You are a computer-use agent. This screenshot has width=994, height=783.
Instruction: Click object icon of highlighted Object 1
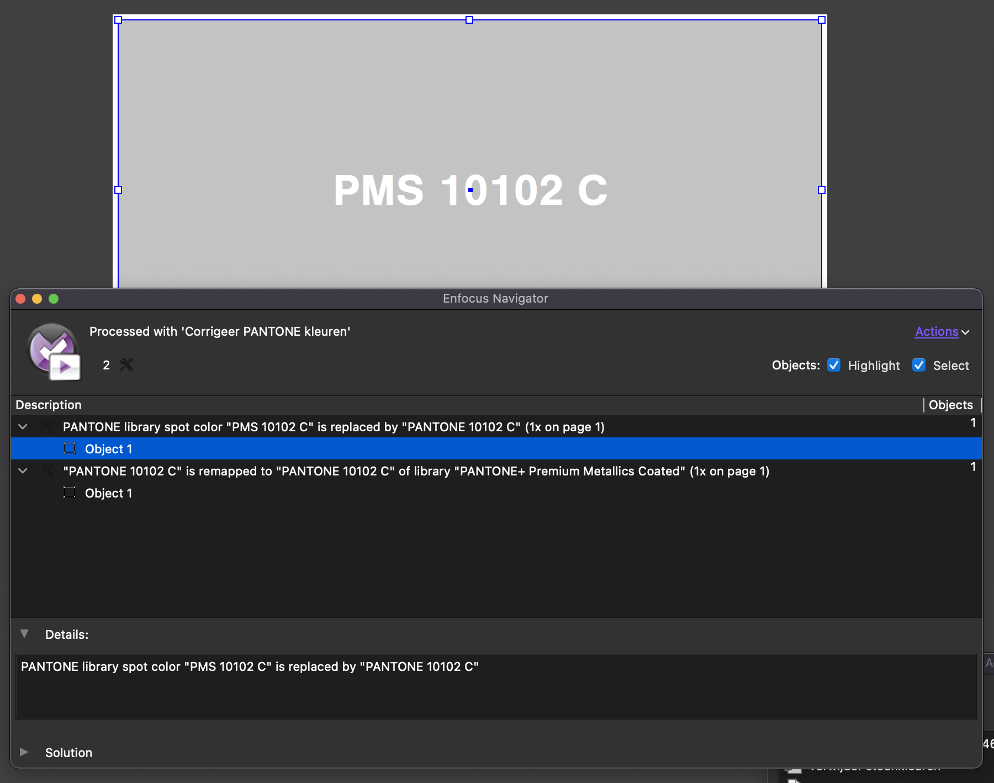(70, 448)
